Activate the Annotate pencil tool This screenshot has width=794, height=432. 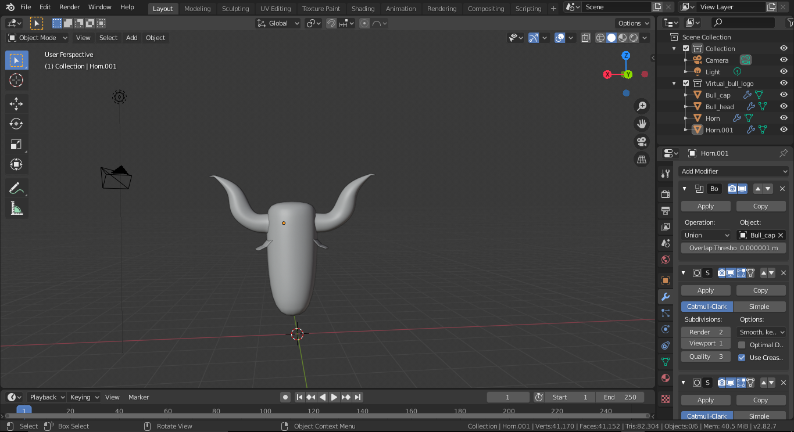coord(17,188)
